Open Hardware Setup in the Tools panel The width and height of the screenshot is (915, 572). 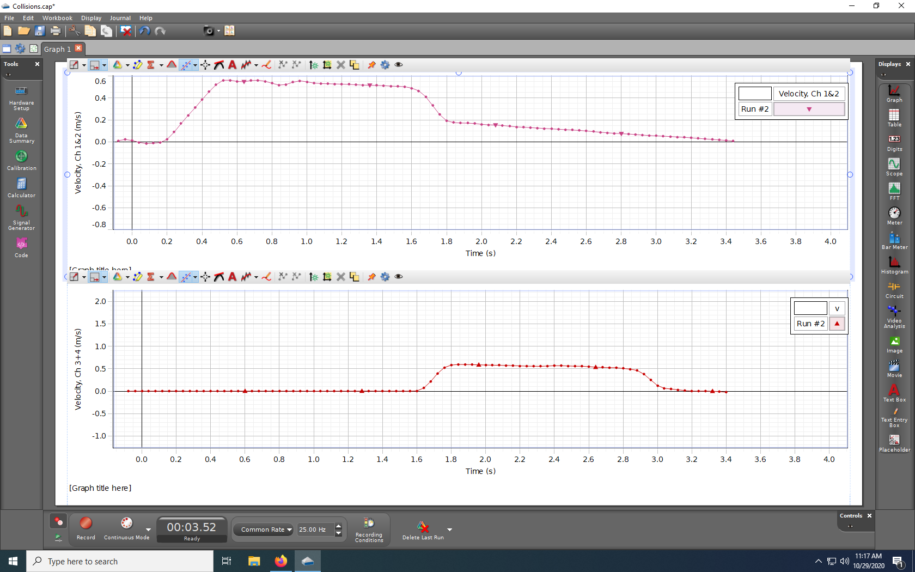pos(21,97)
